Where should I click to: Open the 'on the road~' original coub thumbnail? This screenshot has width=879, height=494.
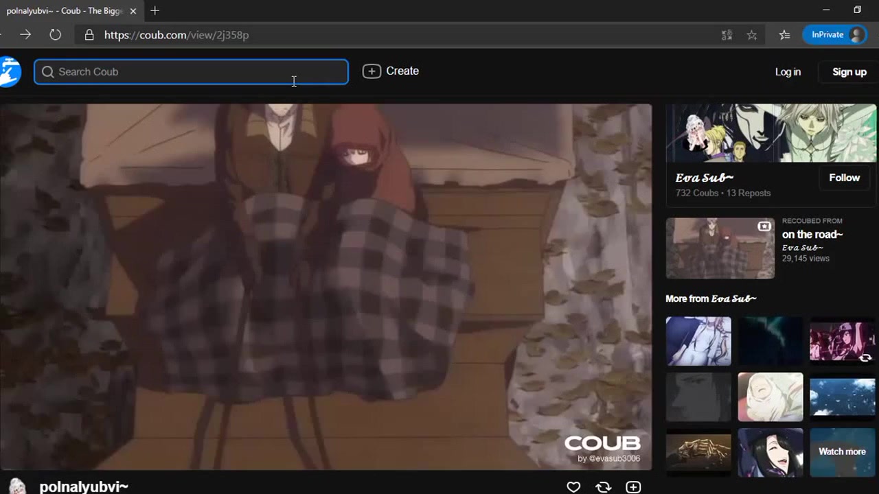[720, 248]
